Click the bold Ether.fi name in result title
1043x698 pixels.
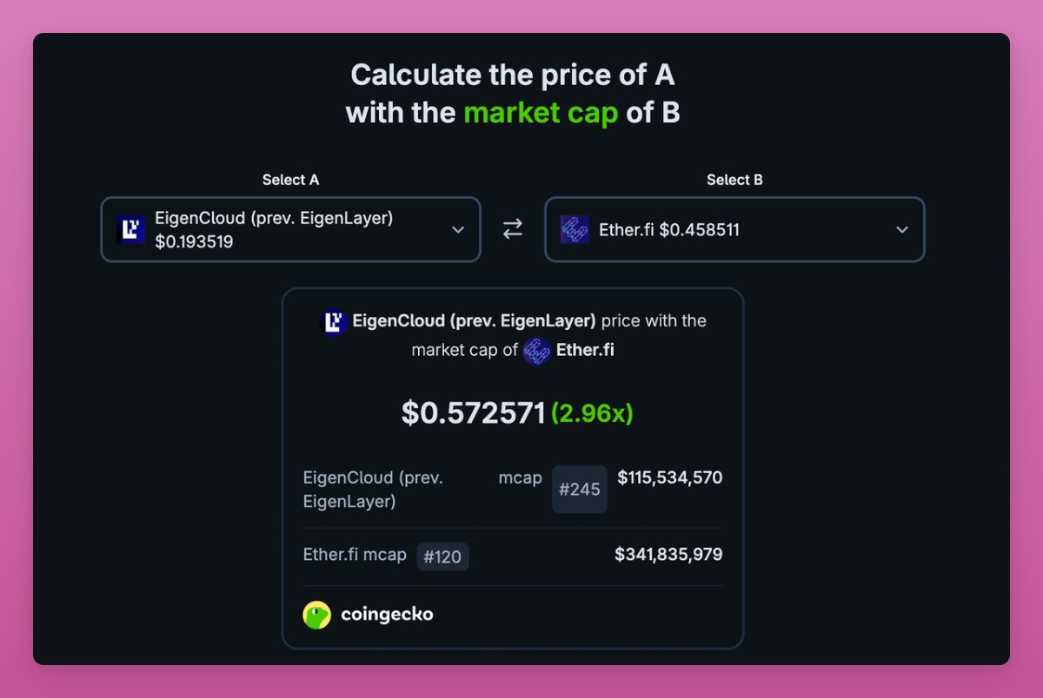tap(586, 351)
